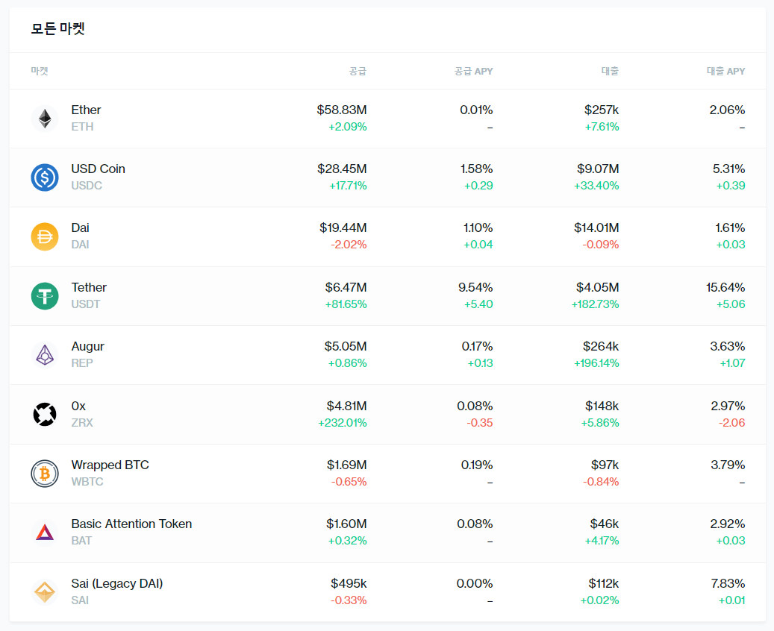774x631 pixels.
Task: Click the Wrapped BTC bitcoin icon
Action: (45, 474)
